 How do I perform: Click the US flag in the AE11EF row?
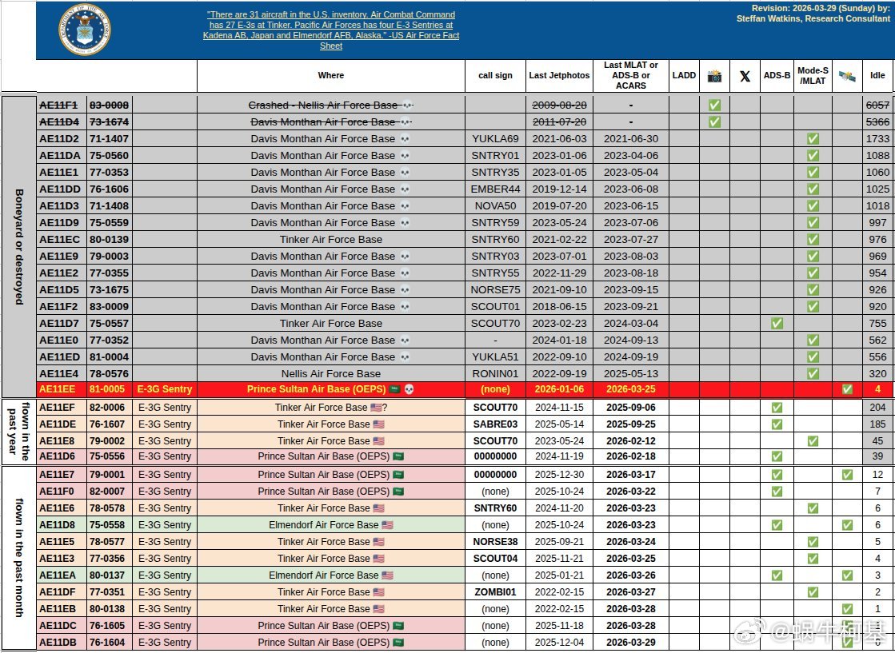click(x=376, y=408)
